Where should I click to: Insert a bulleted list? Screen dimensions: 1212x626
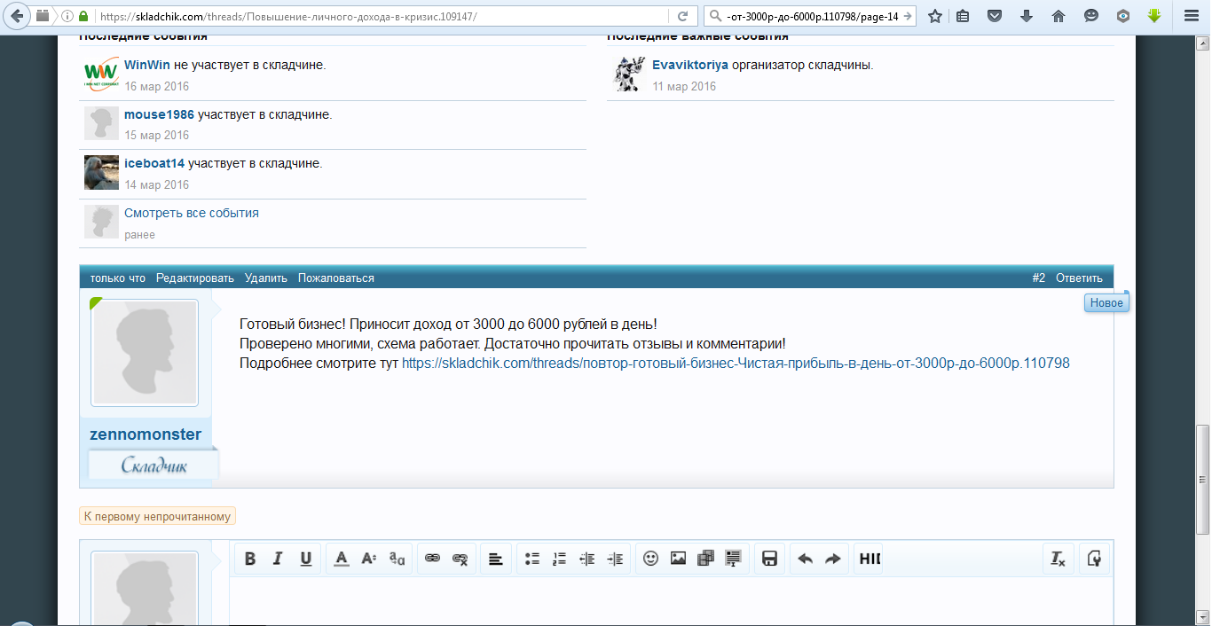click(531, 559)
